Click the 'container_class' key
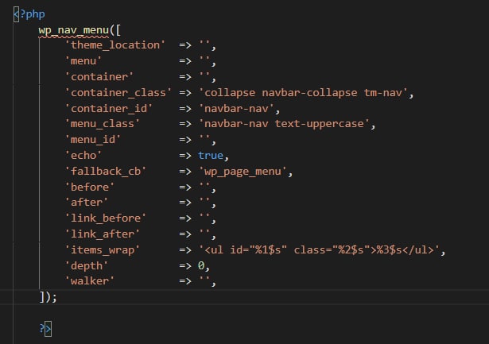The height and width of the screenshot is (344, 489). click(x=118, y=92)
